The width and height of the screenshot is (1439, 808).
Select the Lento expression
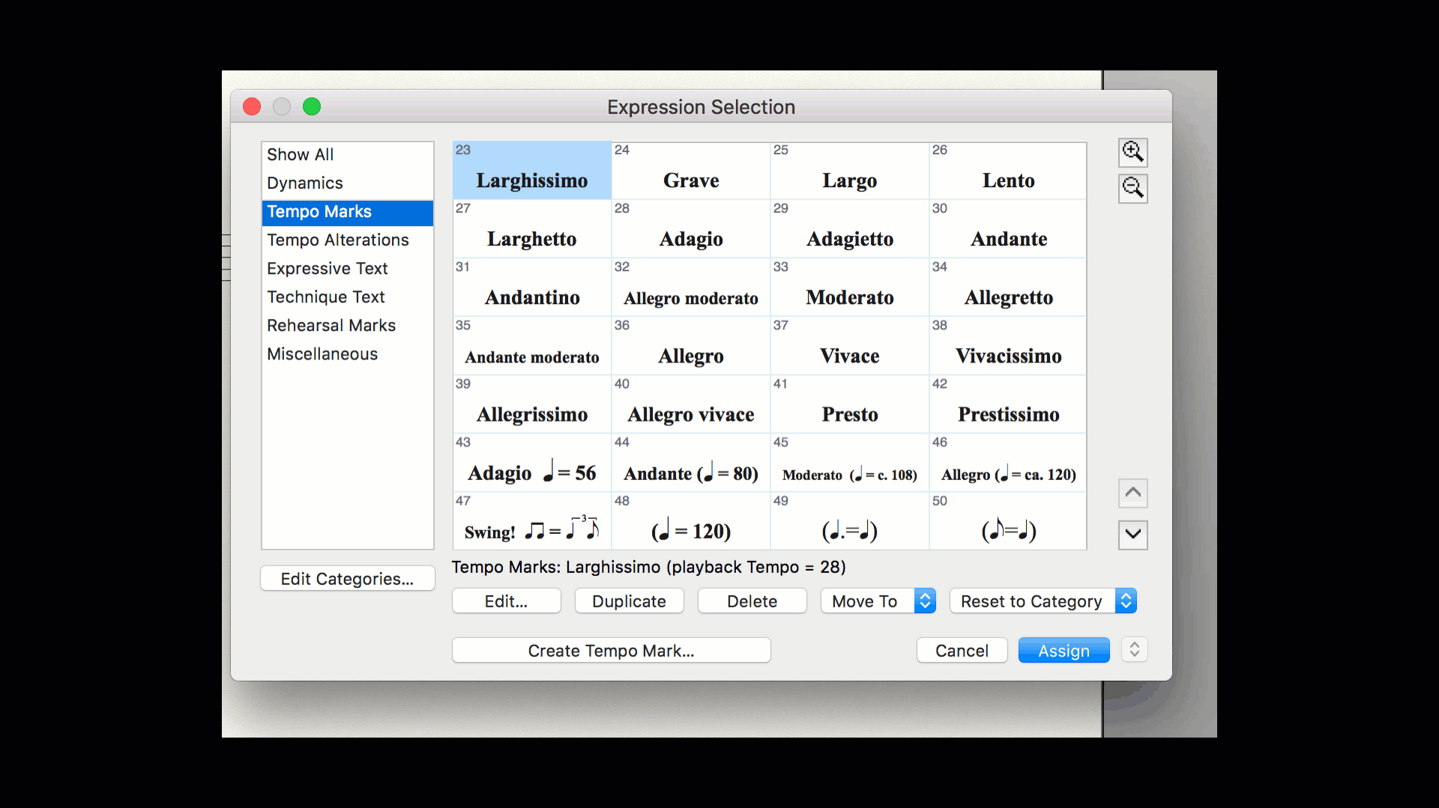tap(1008, 171)
